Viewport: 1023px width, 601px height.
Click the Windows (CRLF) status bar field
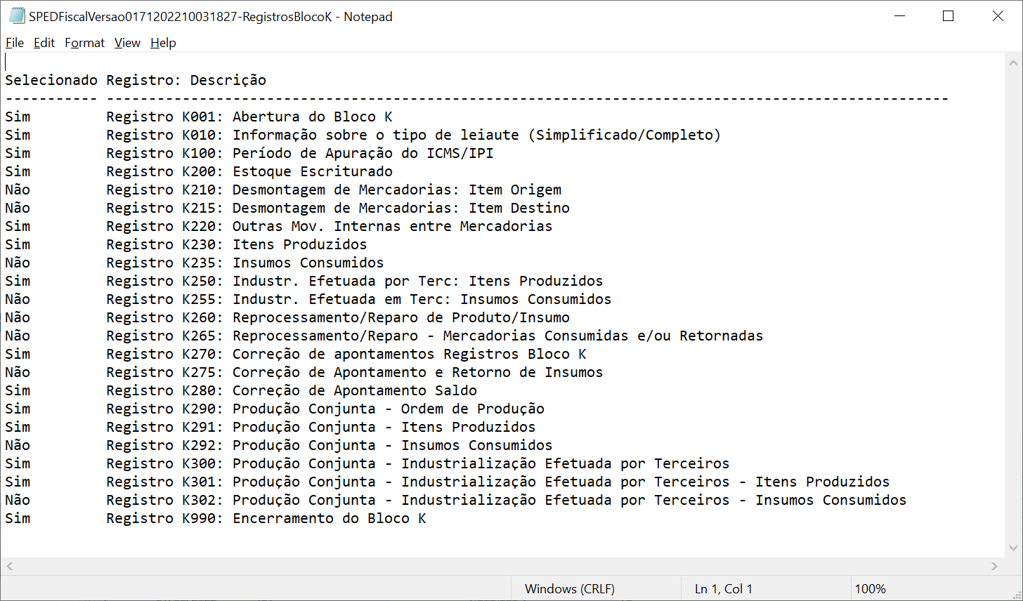click(569, 589)
